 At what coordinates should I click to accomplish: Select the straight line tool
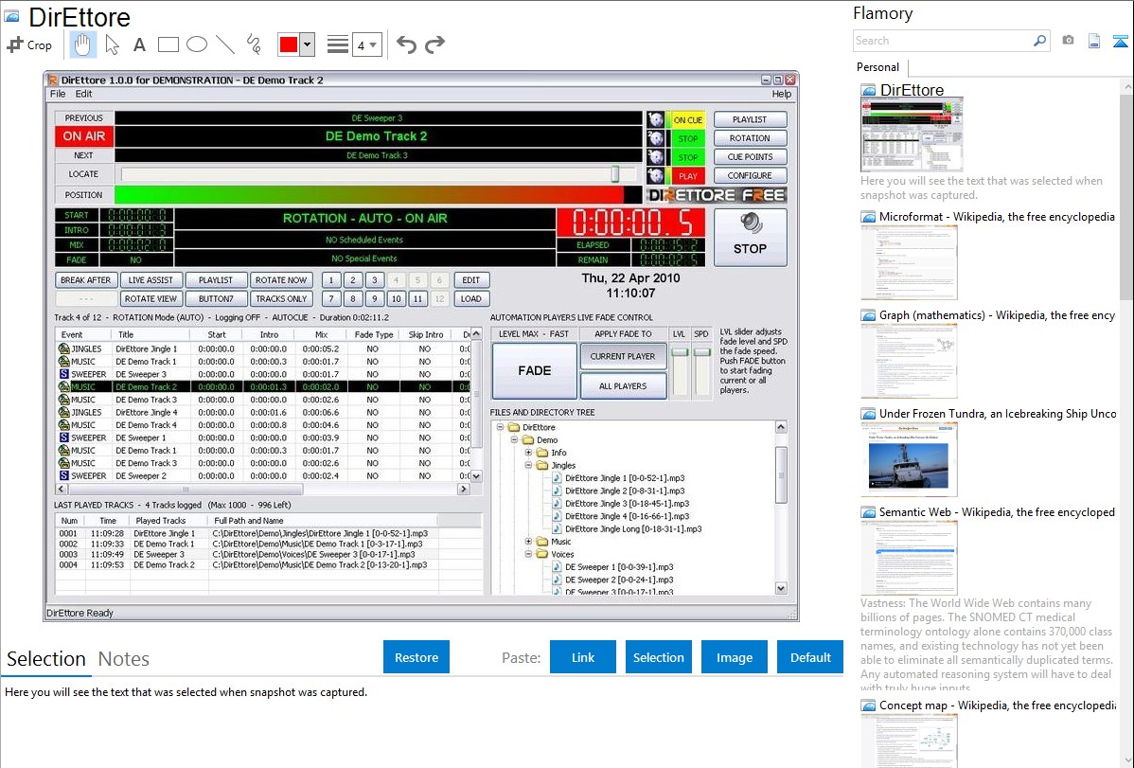pyautogui.click(x=225, y=45)
